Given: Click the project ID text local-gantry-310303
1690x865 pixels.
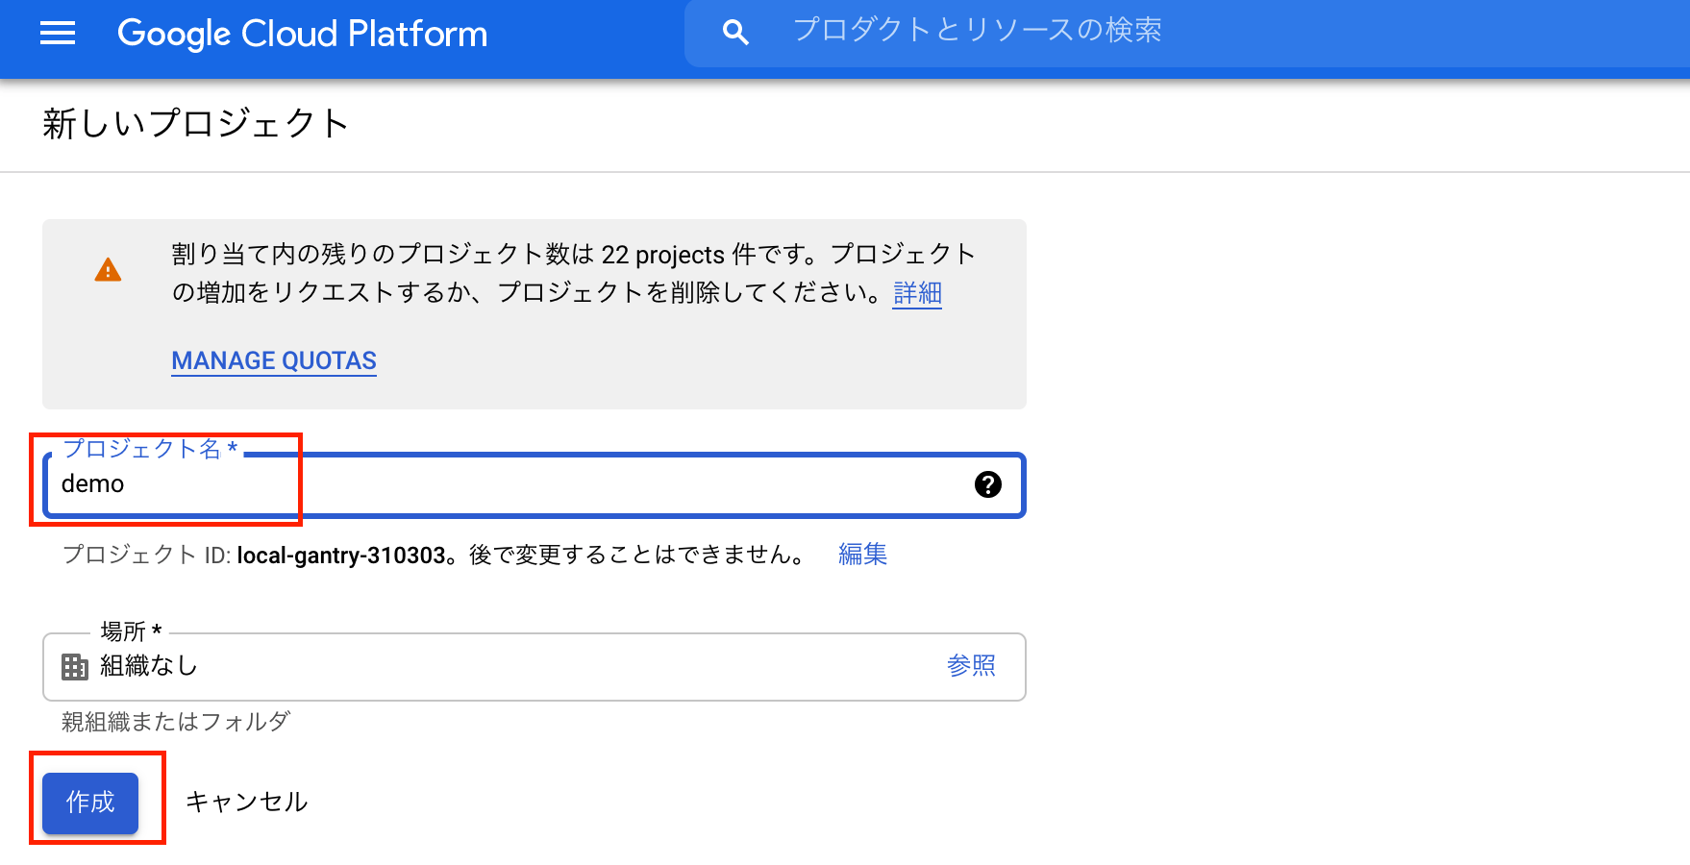Looking at the screenshot, I should coord(341,556).
